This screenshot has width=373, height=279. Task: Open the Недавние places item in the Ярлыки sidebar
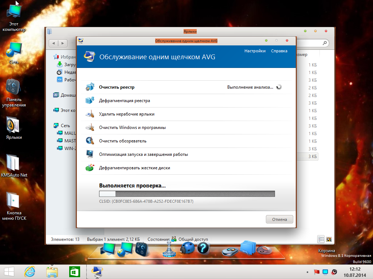[66, 72]
